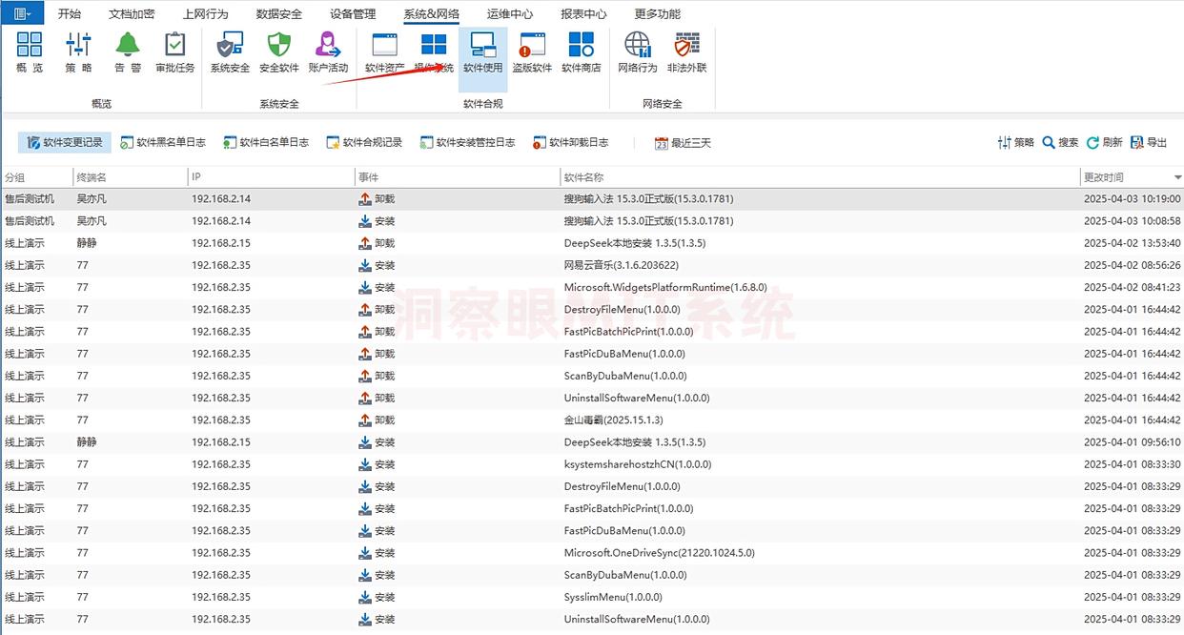Sort by 更改时间 column arrow

point(1178,178)
